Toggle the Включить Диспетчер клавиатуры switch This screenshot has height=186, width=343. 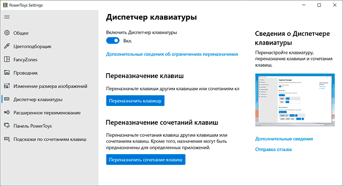tap(113, 41)
